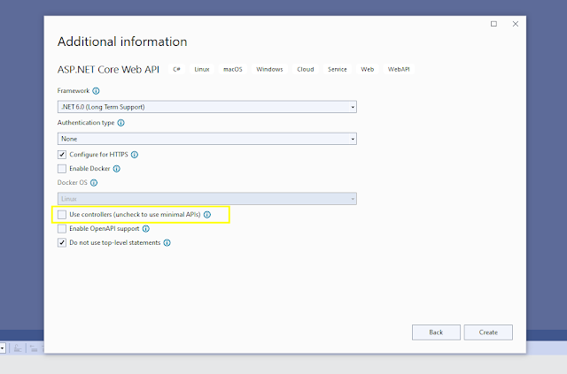
Task: Click info icon beside Enable Docker
Action: [116, 169]
